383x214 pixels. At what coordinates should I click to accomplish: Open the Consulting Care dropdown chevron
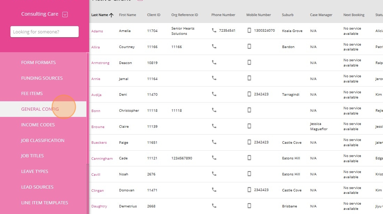[x=65, y=14]
